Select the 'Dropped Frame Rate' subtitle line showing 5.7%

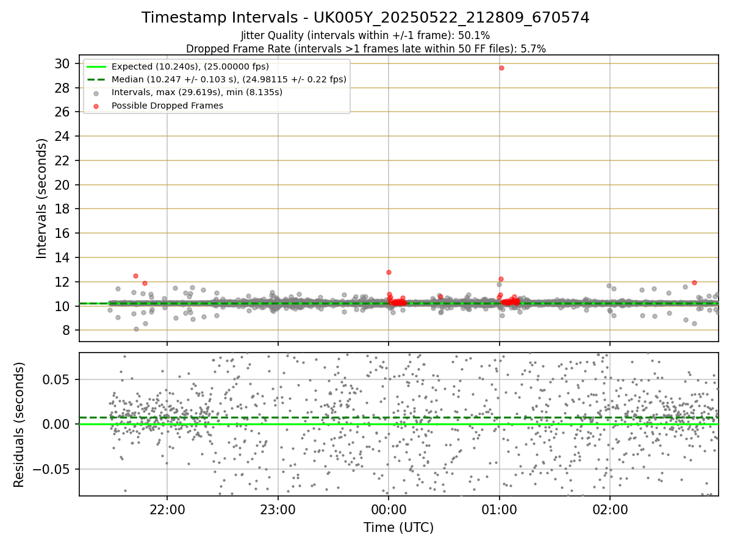(365, 48)
